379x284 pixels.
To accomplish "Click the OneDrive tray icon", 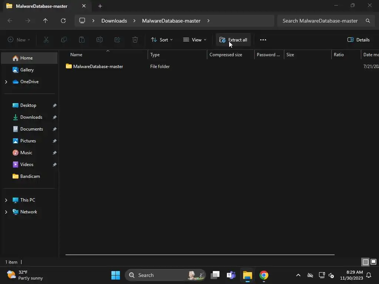I will point(310,275).
